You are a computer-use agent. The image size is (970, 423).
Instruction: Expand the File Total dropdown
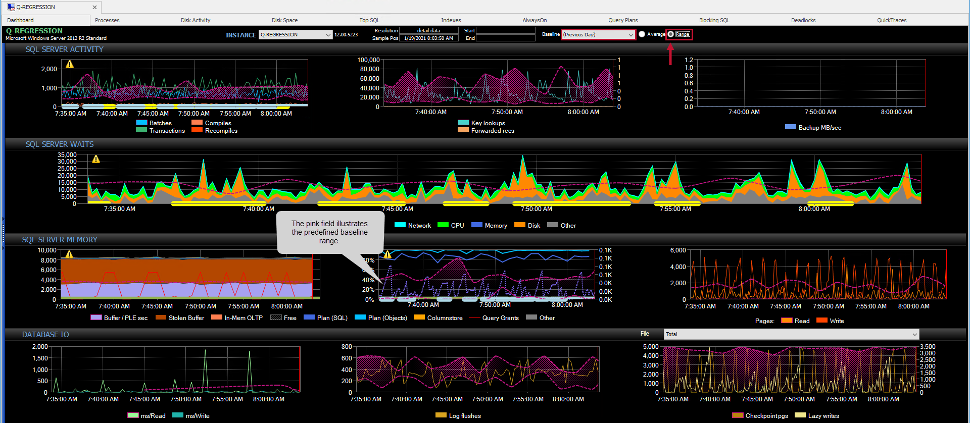(914, 334)
